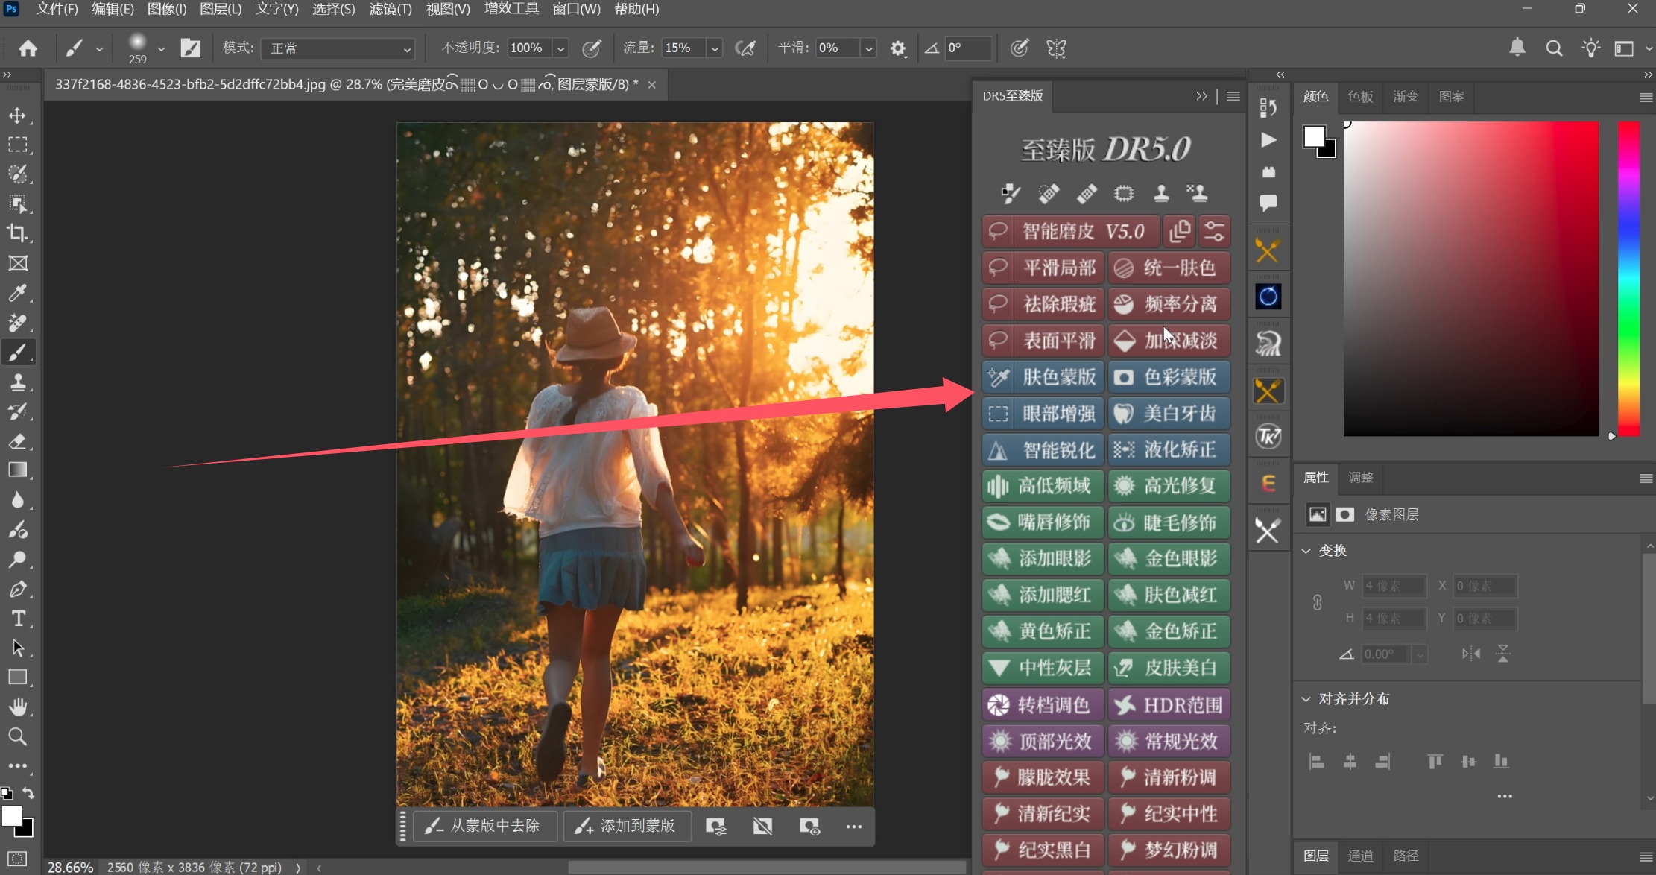
Task: Click the Home icon in options bar
Action: click(x=28, y=48)
